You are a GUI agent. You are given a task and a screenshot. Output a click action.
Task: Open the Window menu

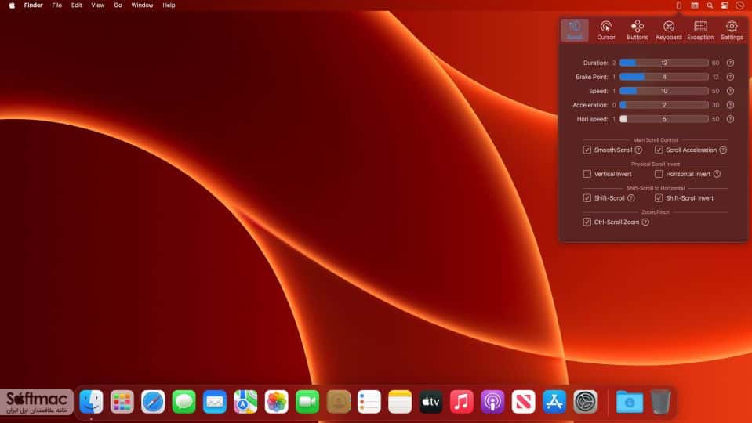pos(142,5)
